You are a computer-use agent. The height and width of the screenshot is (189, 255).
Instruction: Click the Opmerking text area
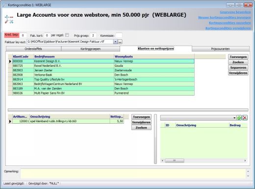(x=133, y=173)
